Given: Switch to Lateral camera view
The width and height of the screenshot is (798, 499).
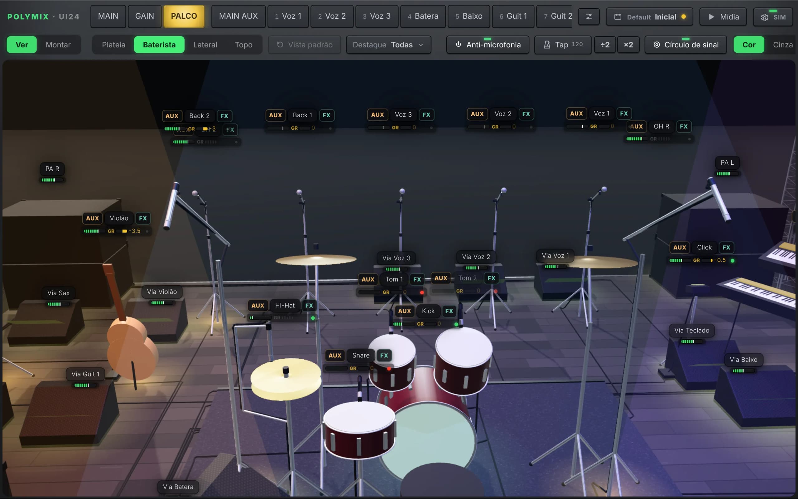Looking at the screenshot, I should 205,45.
